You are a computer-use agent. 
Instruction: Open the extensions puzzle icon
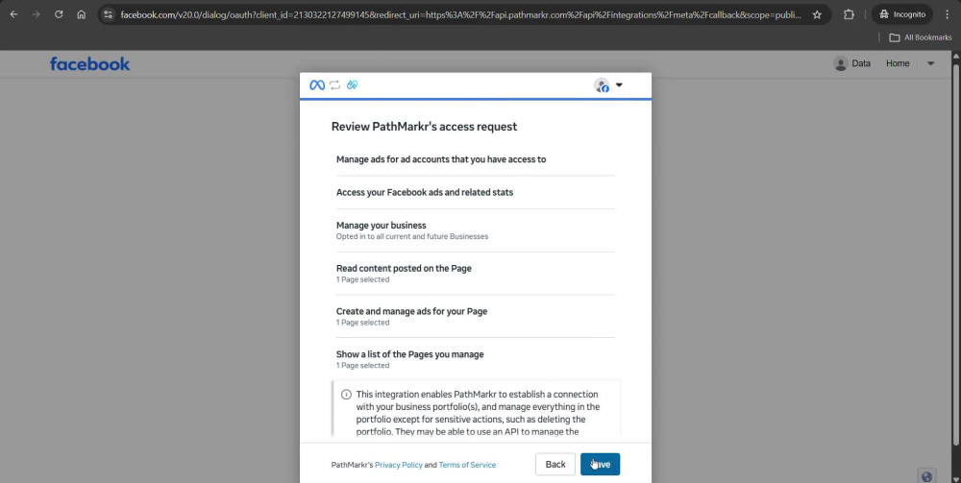point(849,14)
